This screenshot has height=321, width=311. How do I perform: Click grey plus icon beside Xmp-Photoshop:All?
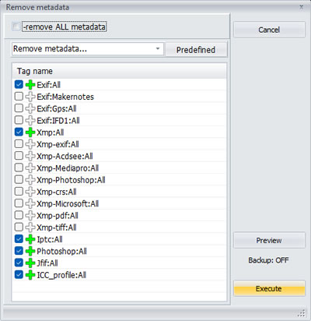30,180
